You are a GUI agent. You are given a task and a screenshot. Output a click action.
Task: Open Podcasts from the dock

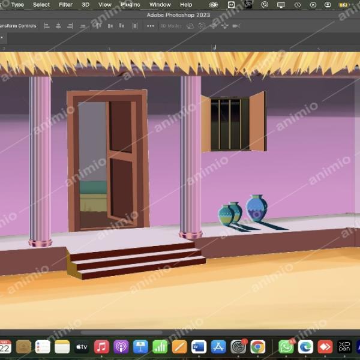tap(121, 347)
